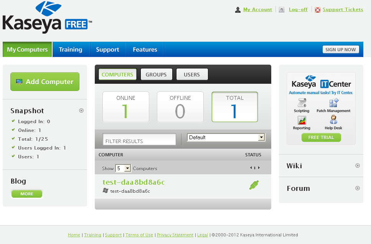
Task: Click the My Account person icon
Action: click(238, 10)
